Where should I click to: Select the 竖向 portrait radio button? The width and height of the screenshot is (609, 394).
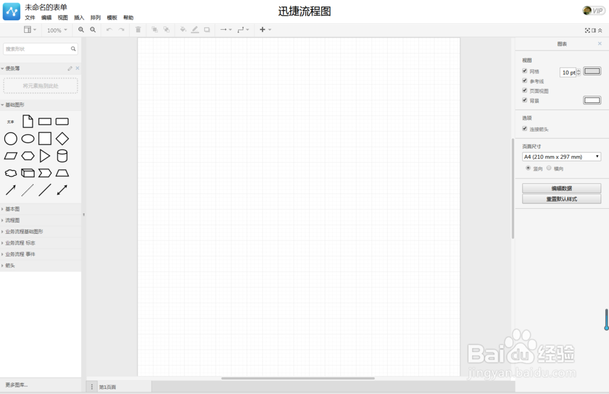tap(528, 168)
